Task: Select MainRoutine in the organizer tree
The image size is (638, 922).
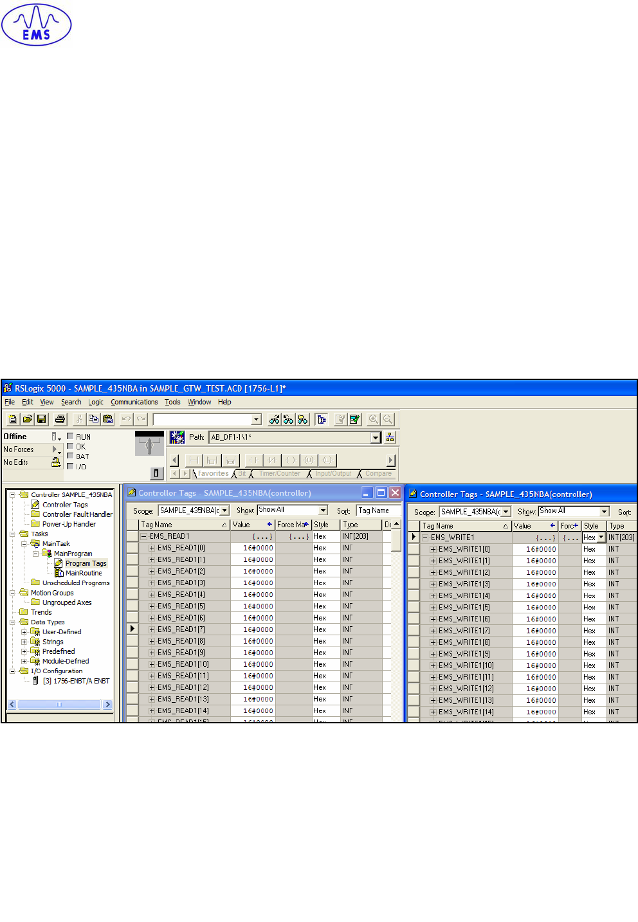Action: (84, 573)
